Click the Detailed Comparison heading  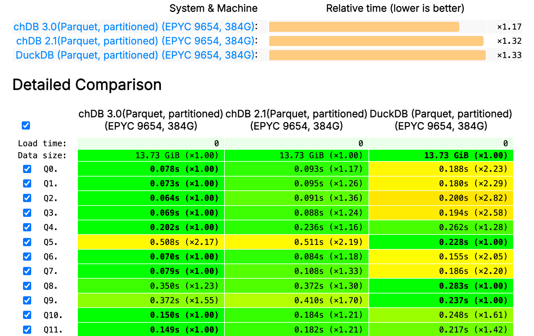(87, 85)
